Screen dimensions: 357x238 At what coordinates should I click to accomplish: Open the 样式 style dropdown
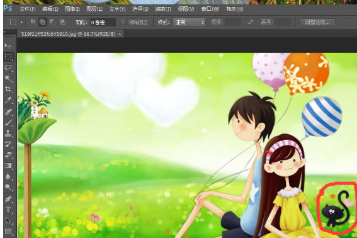(190, 22)
